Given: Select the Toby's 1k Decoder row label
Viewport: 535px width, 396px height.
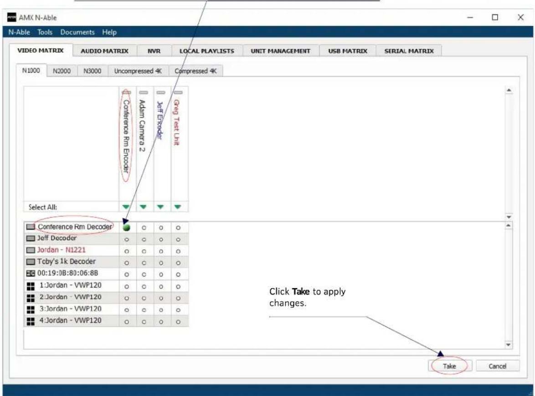Looking at the screenshot, I should (x=67, y=261).
